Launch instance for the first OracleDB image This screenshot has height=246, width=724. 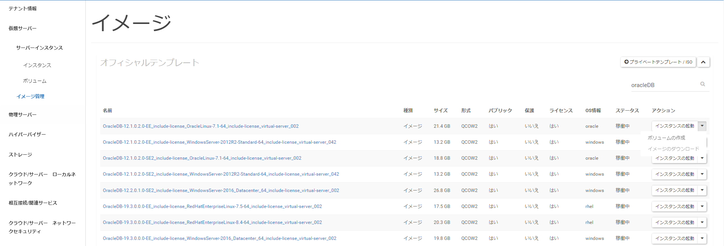point(674,126)
